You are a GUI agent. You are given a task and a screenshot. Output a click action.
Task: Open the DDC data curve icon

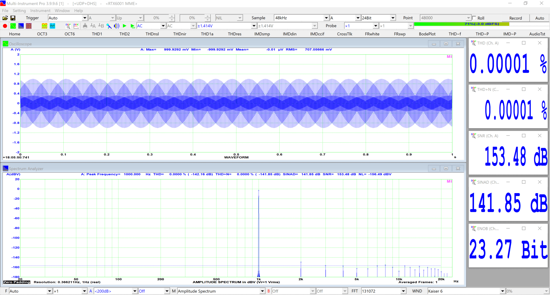[76, 26]
